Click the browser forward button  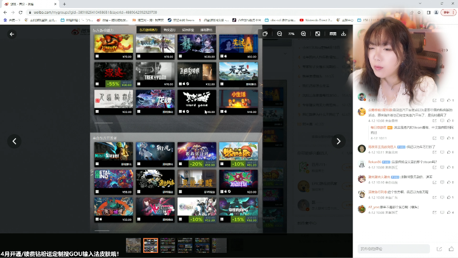(13, 12)
